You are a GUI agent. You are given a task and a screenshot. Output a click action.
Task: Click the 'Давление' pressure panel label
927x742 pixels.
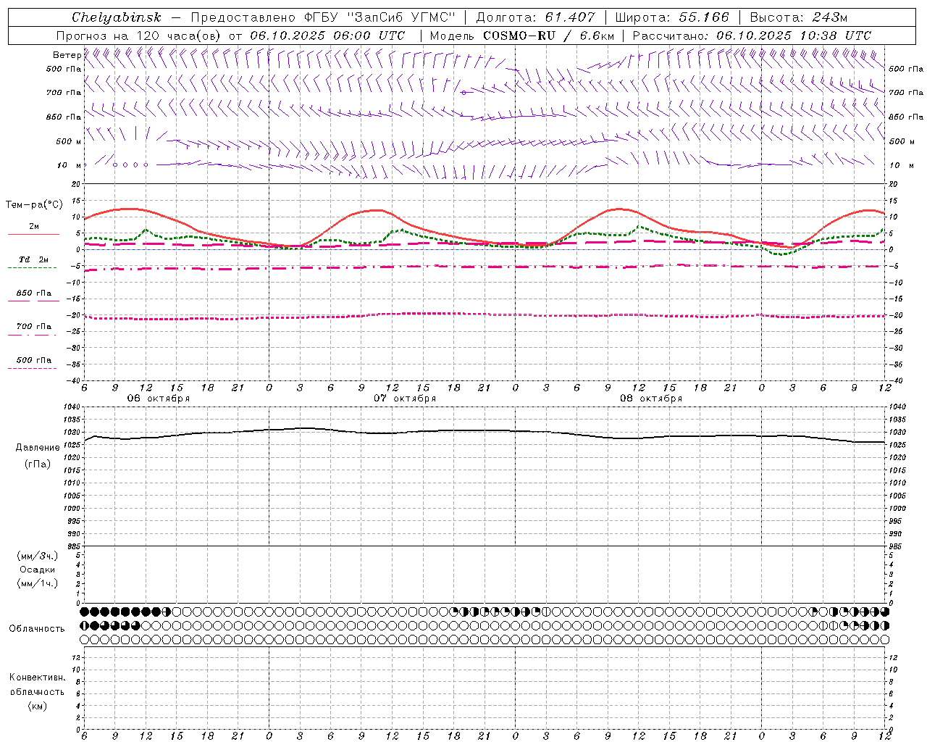(38, 448)
